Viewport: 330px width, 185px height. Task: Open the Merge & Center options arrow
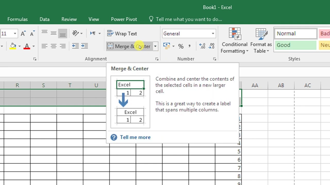click(155, 46)
